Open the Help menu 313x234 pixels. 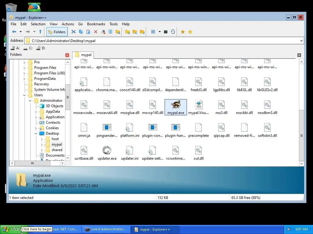126,24
